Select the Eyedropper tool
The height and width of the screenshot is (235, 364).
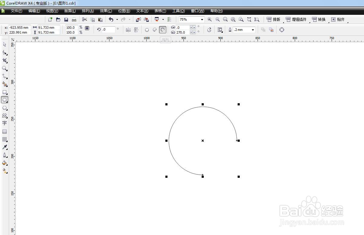(x=5, y=147)
